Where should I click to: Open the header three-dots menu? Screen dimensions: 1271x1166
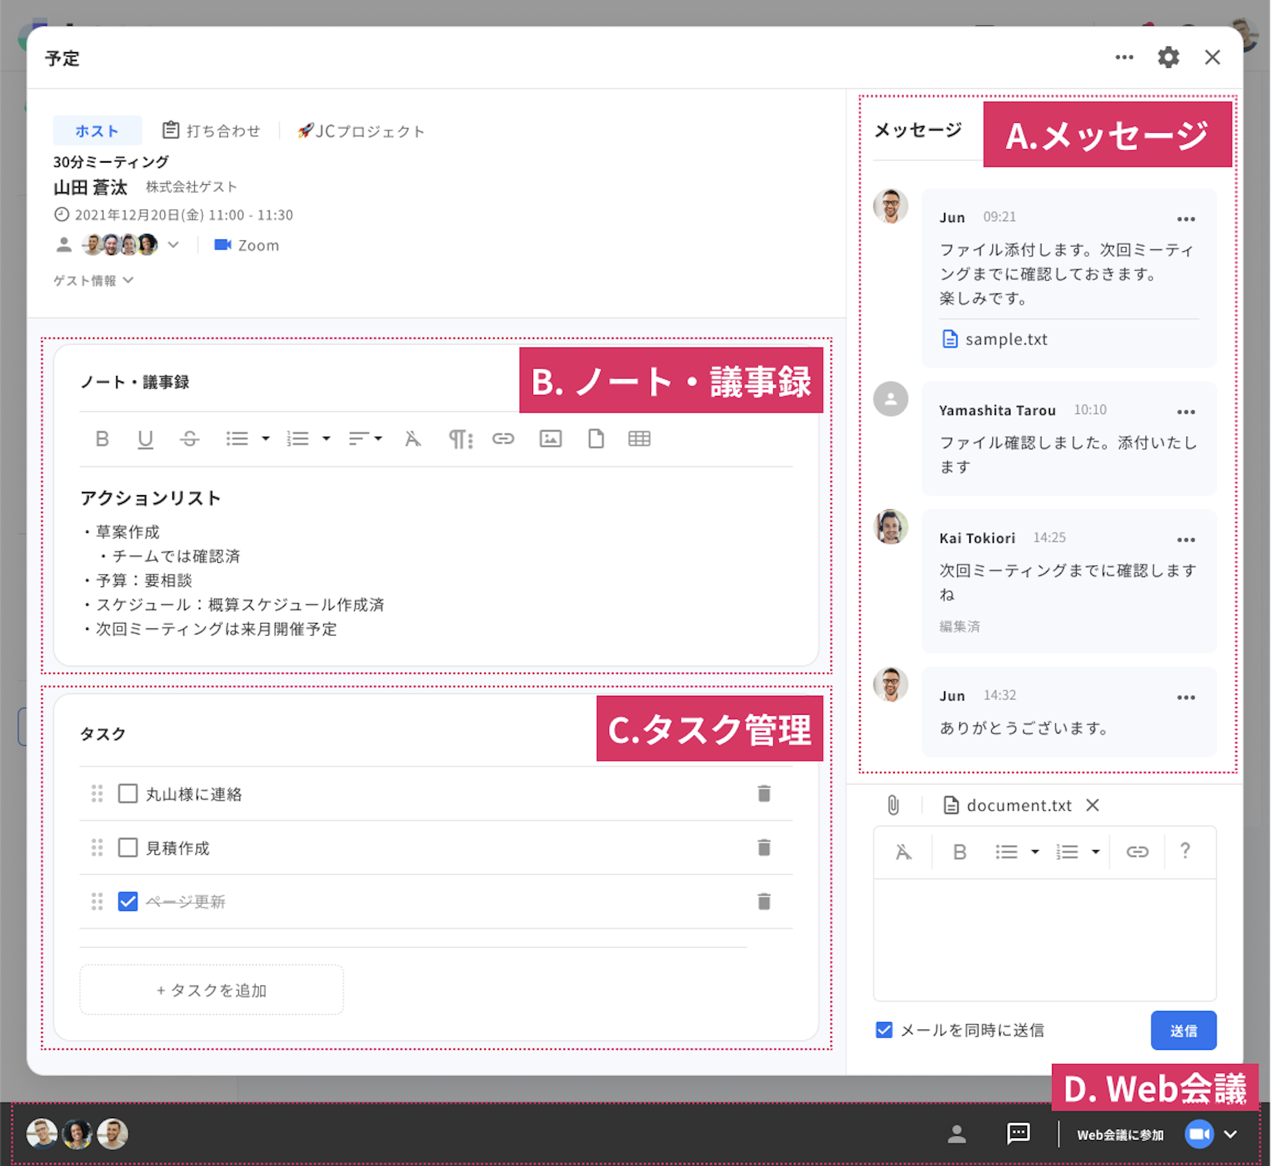(x=1124, y=58)
